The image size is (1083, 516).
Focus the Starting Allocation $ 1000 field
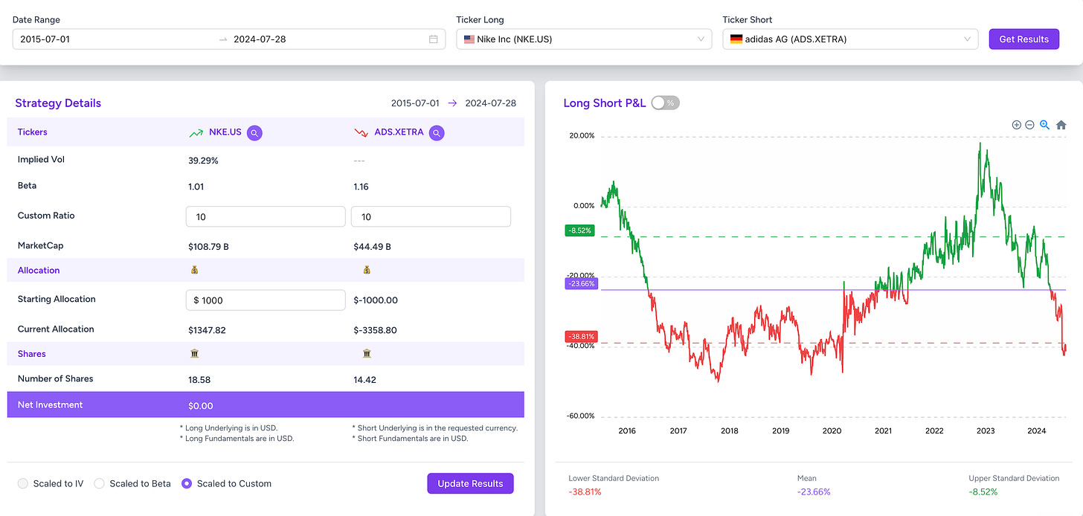pyautogui.click(x=266, y=300)
